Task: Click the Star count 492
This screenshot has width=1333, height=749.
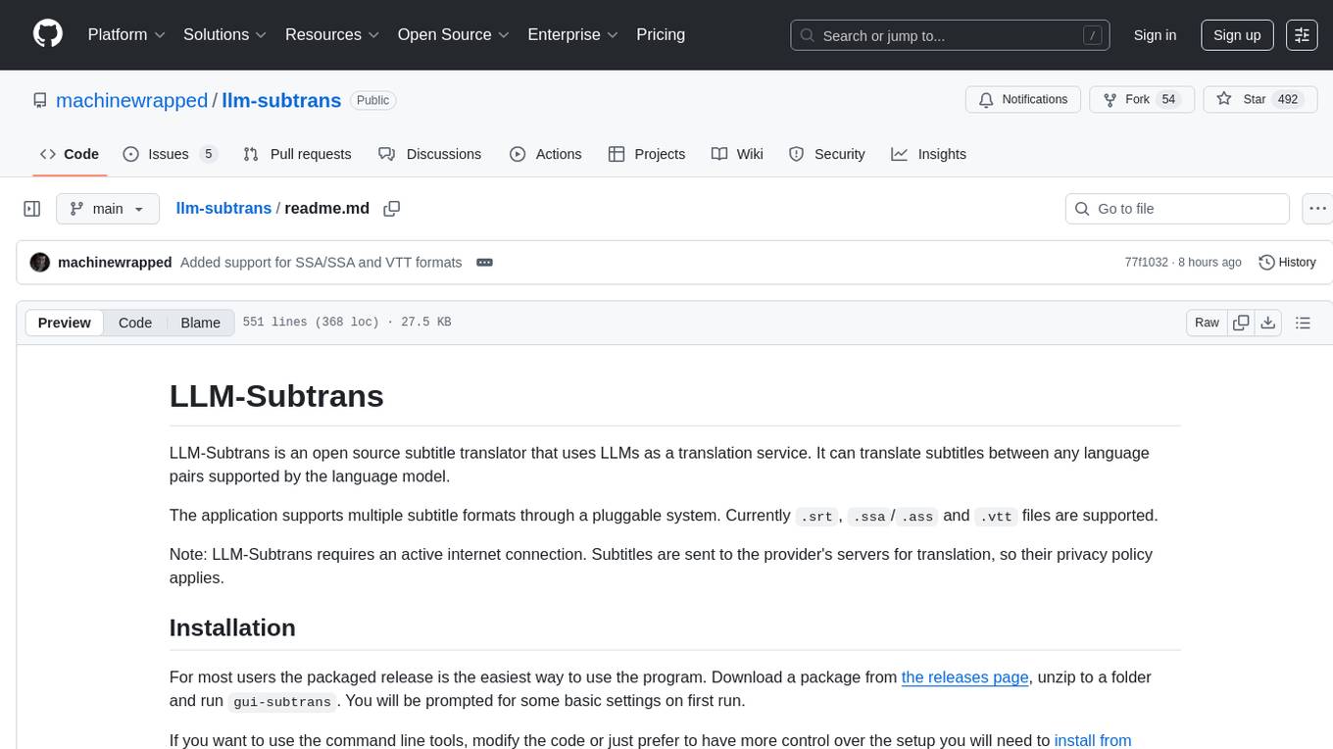Action: pyautogui.click(x=1287, y=99)
